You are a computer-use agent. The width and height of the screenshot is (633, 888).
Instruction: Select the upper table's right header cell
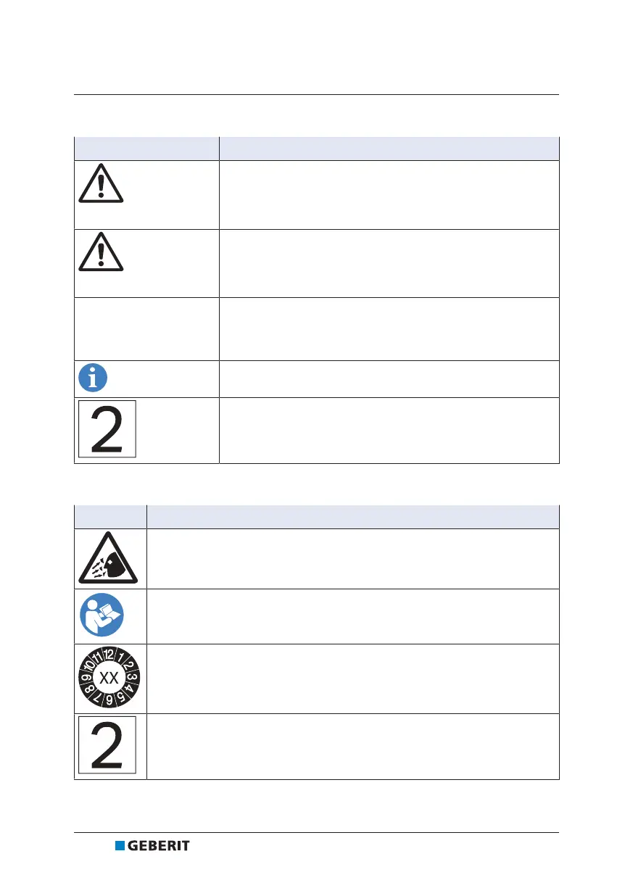[389, 149]
